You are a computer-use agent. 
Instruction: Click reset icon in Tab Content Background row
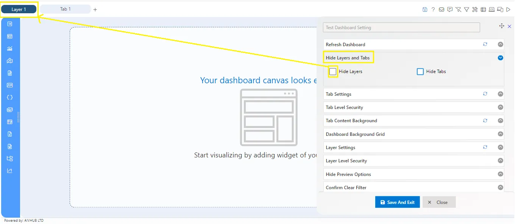pyautogui.click(x=485, y=121)
